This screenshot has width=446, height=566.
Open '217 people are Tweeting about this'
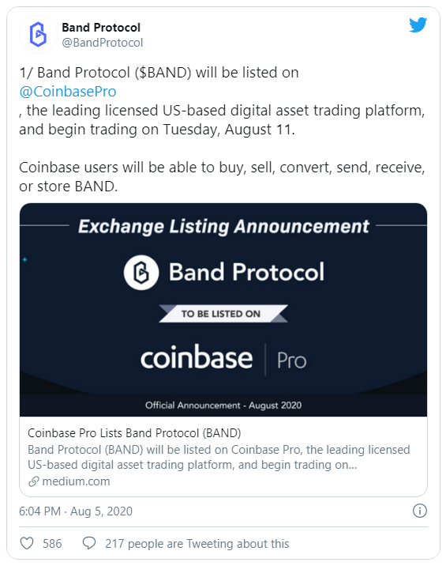(197, 543)
